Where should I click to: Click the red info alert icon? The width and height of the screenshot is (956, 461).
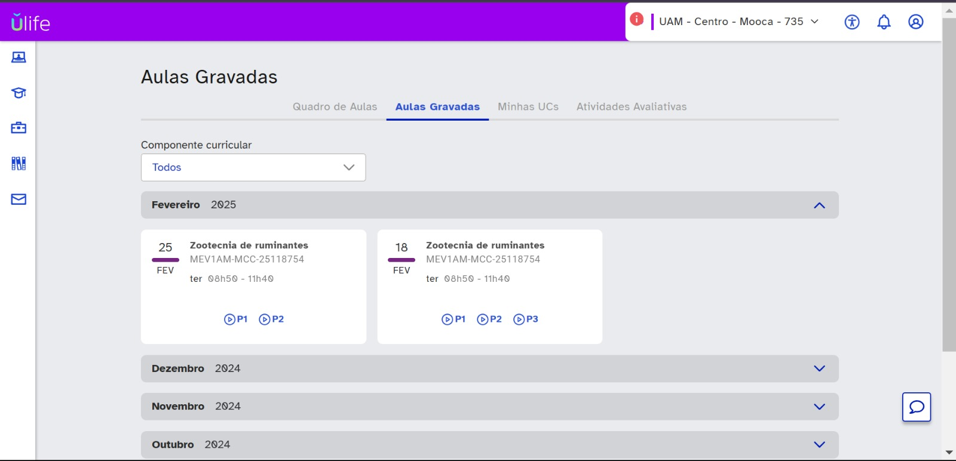[x=637, y=19]
